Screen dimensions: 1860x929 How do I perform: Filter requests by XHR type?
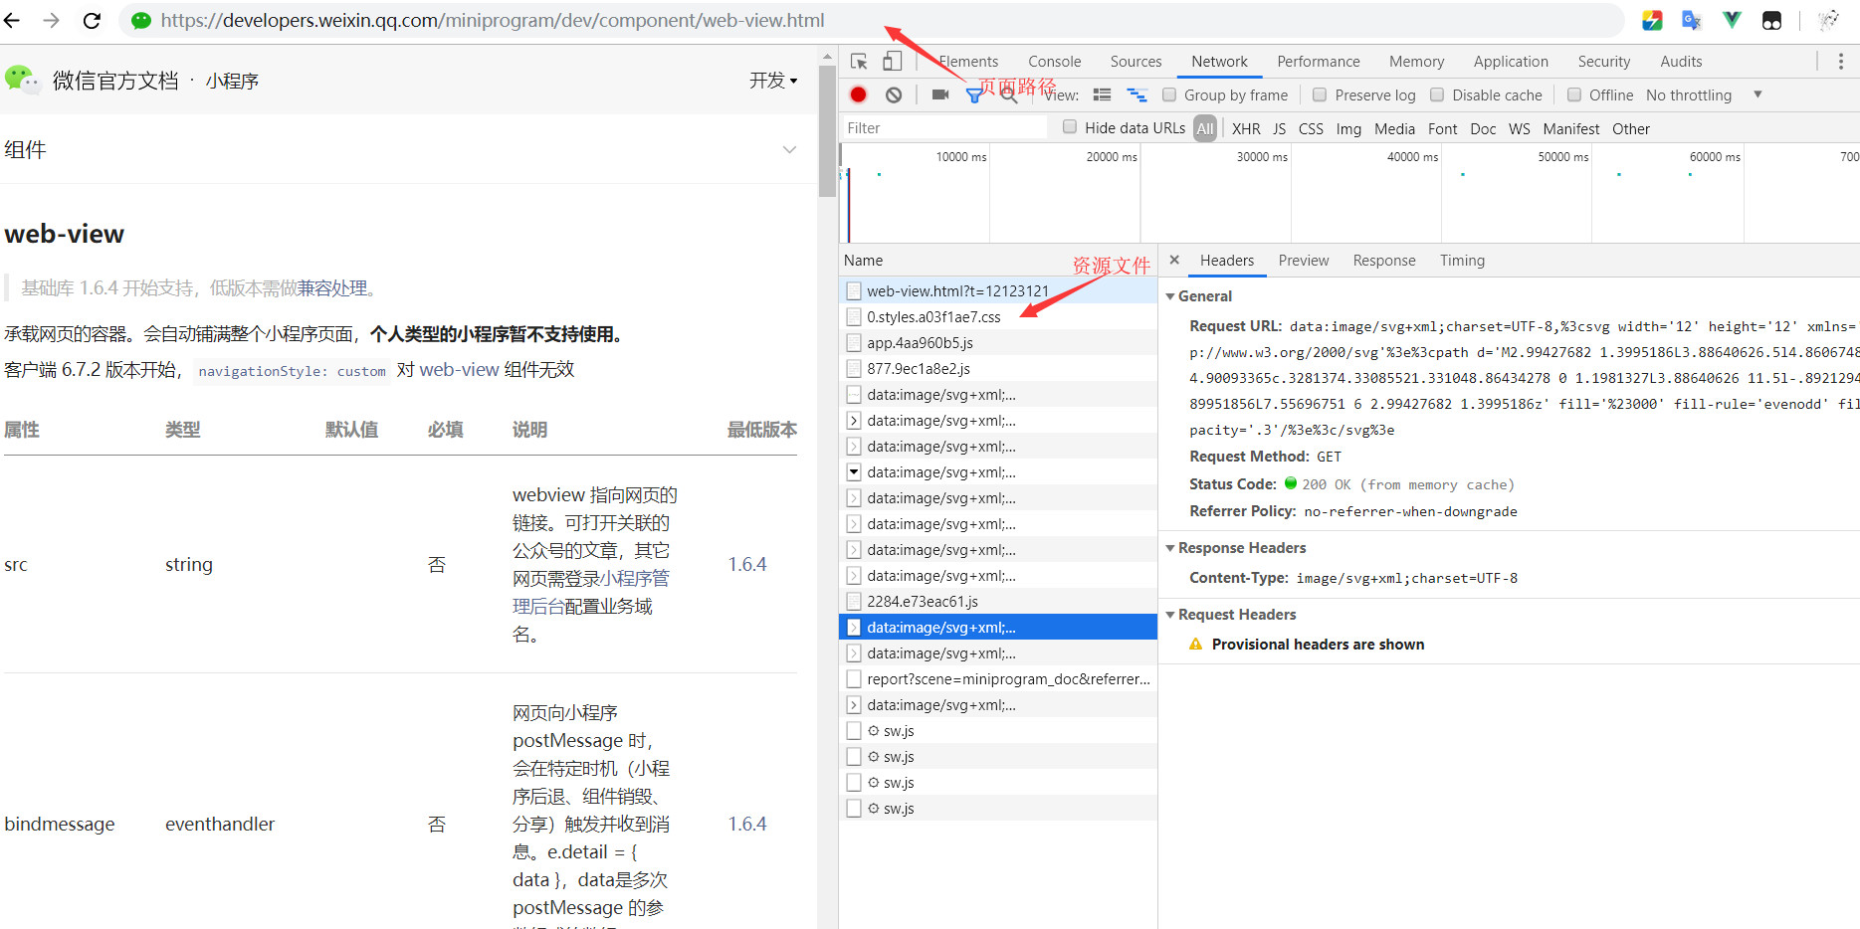click(x=1245, y=128)
